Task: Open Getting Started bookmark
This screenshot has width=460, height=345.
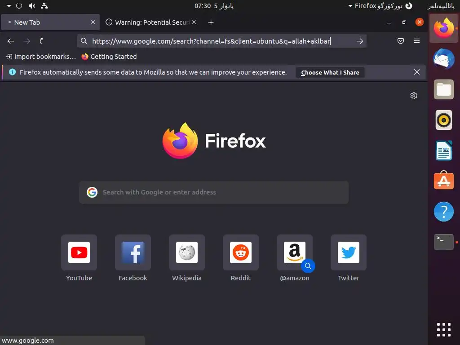Action: pos(109,57)
